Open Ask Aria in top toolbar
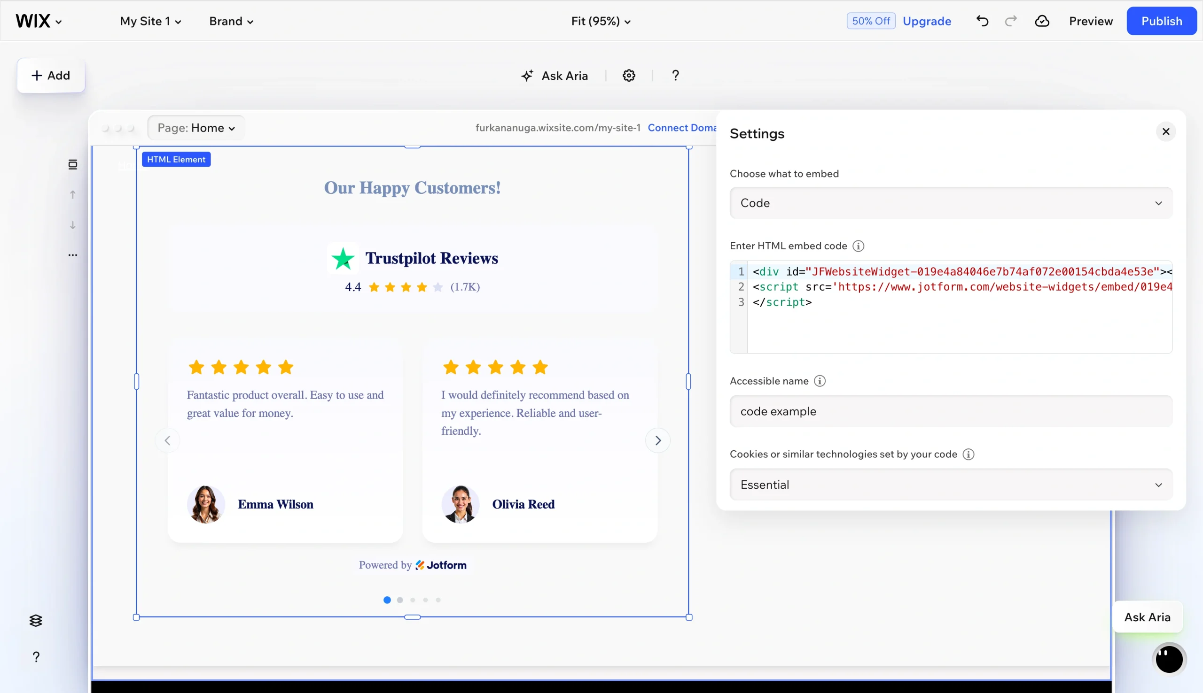This screenshot has height=693, width=1203. [x=555, y=76]
